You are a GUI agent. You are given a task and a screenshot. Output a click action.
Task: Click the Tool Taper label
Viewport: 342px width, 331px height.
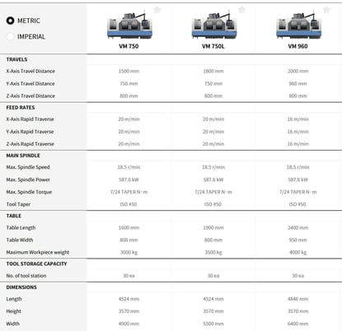pos(18,204)
